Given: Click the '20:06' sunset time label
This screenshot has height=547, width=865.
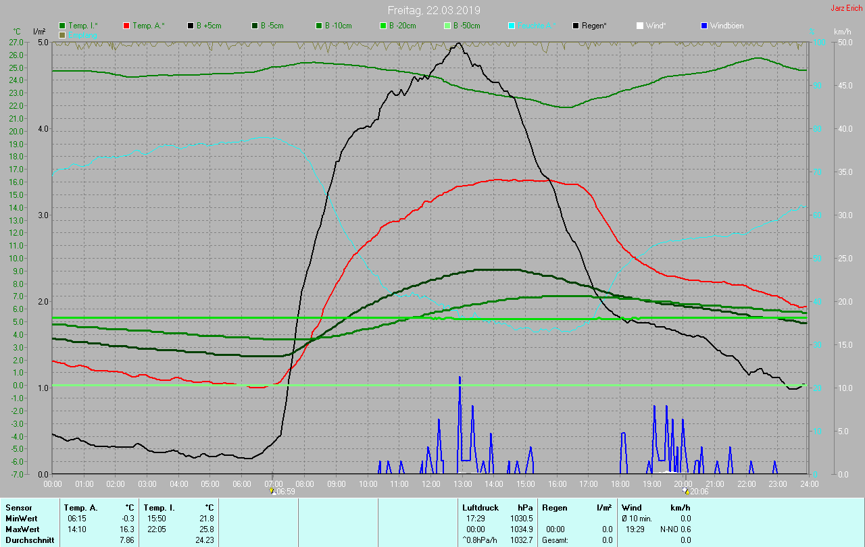Looking at the screenshot, I should (699, 492).
